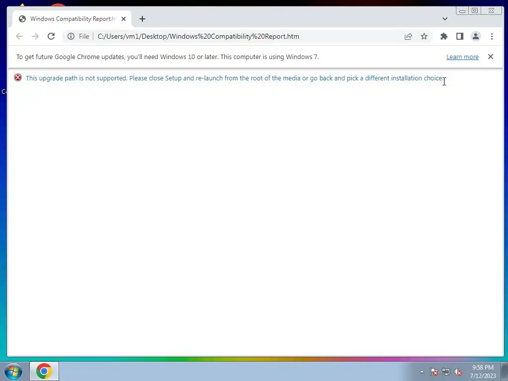This screenshot has width=508, height=381.
Task: Click the Show desktop strip
Action: (x=505, y=371)
